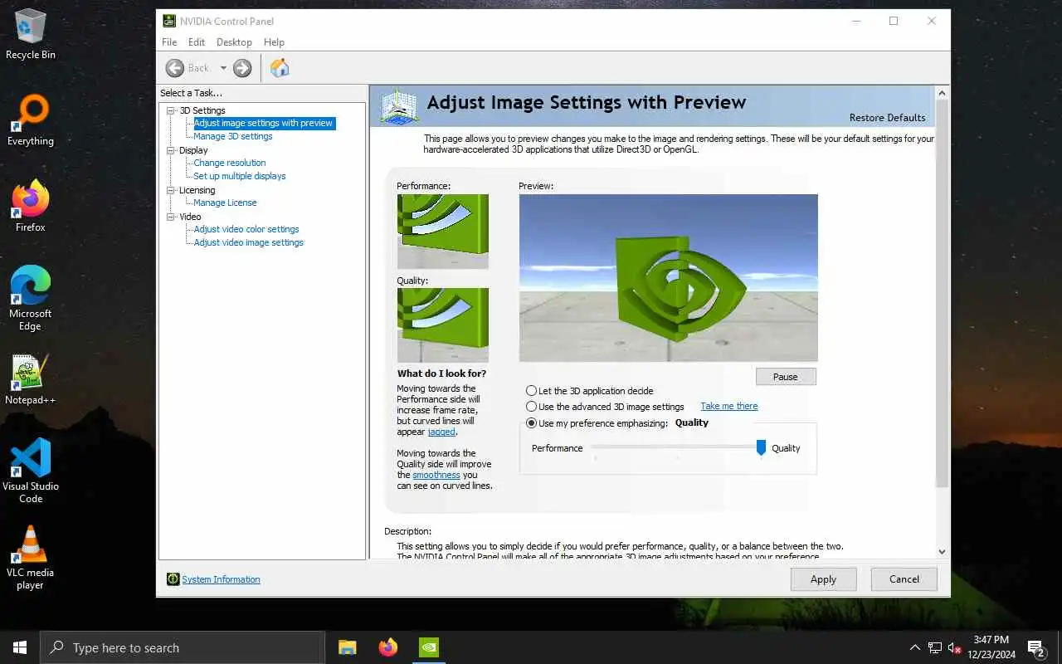The height and width of the screenshot is (664, 1062).
Task: Open the Edit menu
Action: pos(197,42)
